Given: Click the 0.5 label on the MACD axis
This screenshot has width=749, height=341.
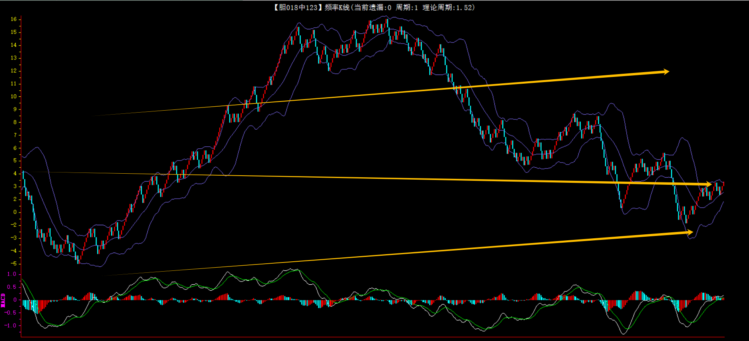Looking at the screenshot, I should pos(12,287).
